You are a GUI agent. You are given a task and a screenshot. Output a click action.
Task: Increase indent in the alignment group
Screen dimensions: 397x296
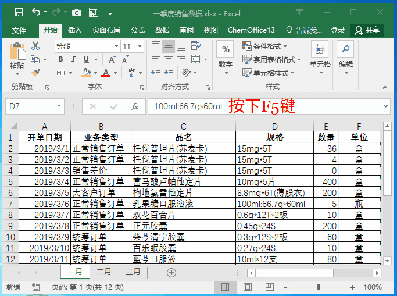coord(169,73)
